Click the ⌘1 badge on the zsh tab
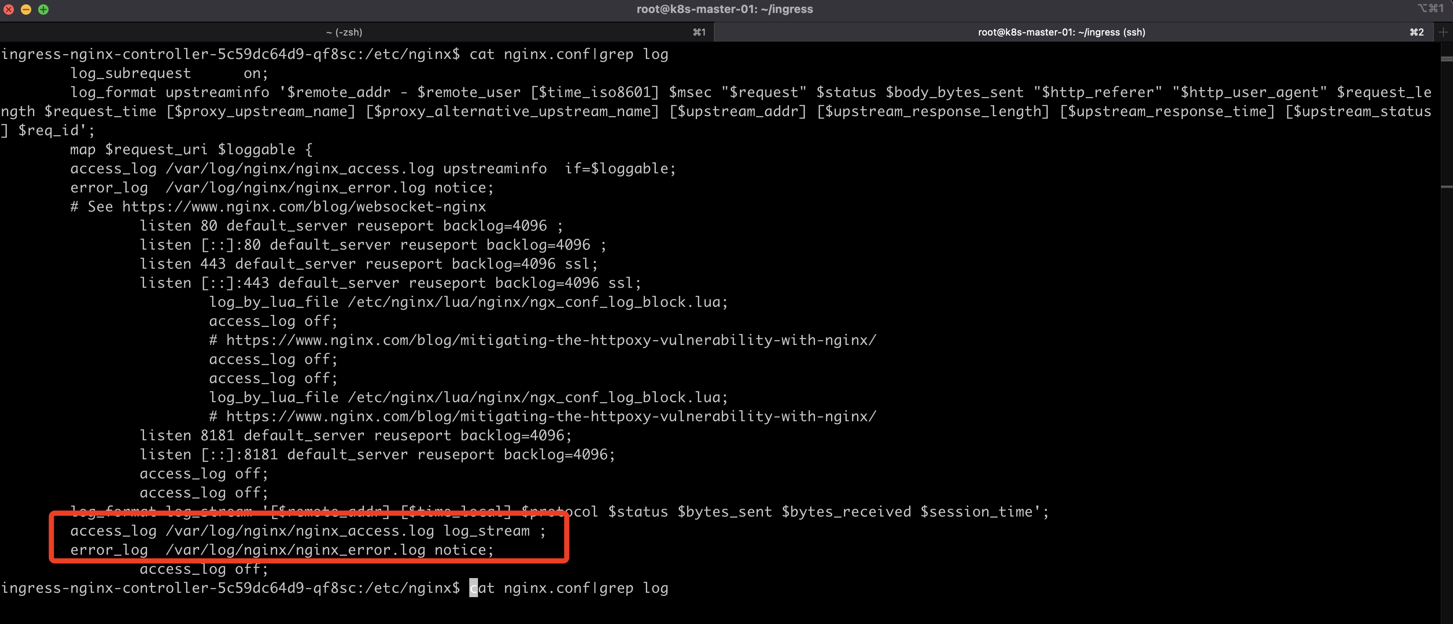 pos(700,32)
